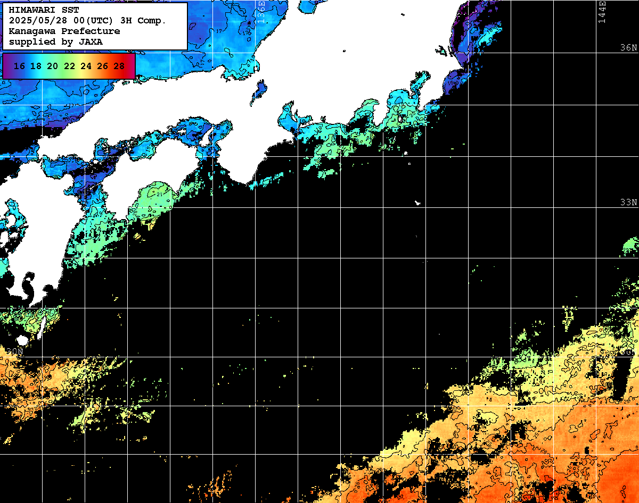Pick the 18 degree value on color scale
Image resolution: width=639 pixels, height=503 pixels.
[x=36, y=66]
